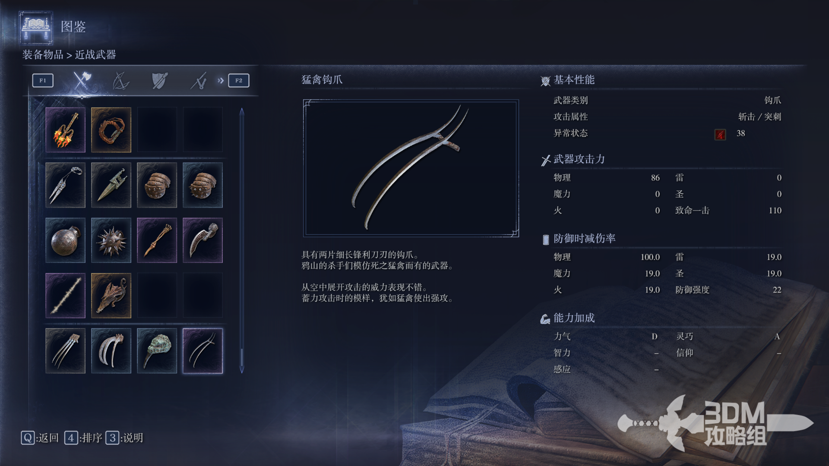Switch to the bow ranged weapons tab

click(x=120, y=80)
